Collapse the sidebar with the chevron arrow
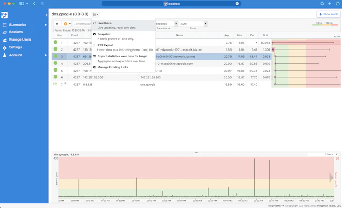 [47, 15]
